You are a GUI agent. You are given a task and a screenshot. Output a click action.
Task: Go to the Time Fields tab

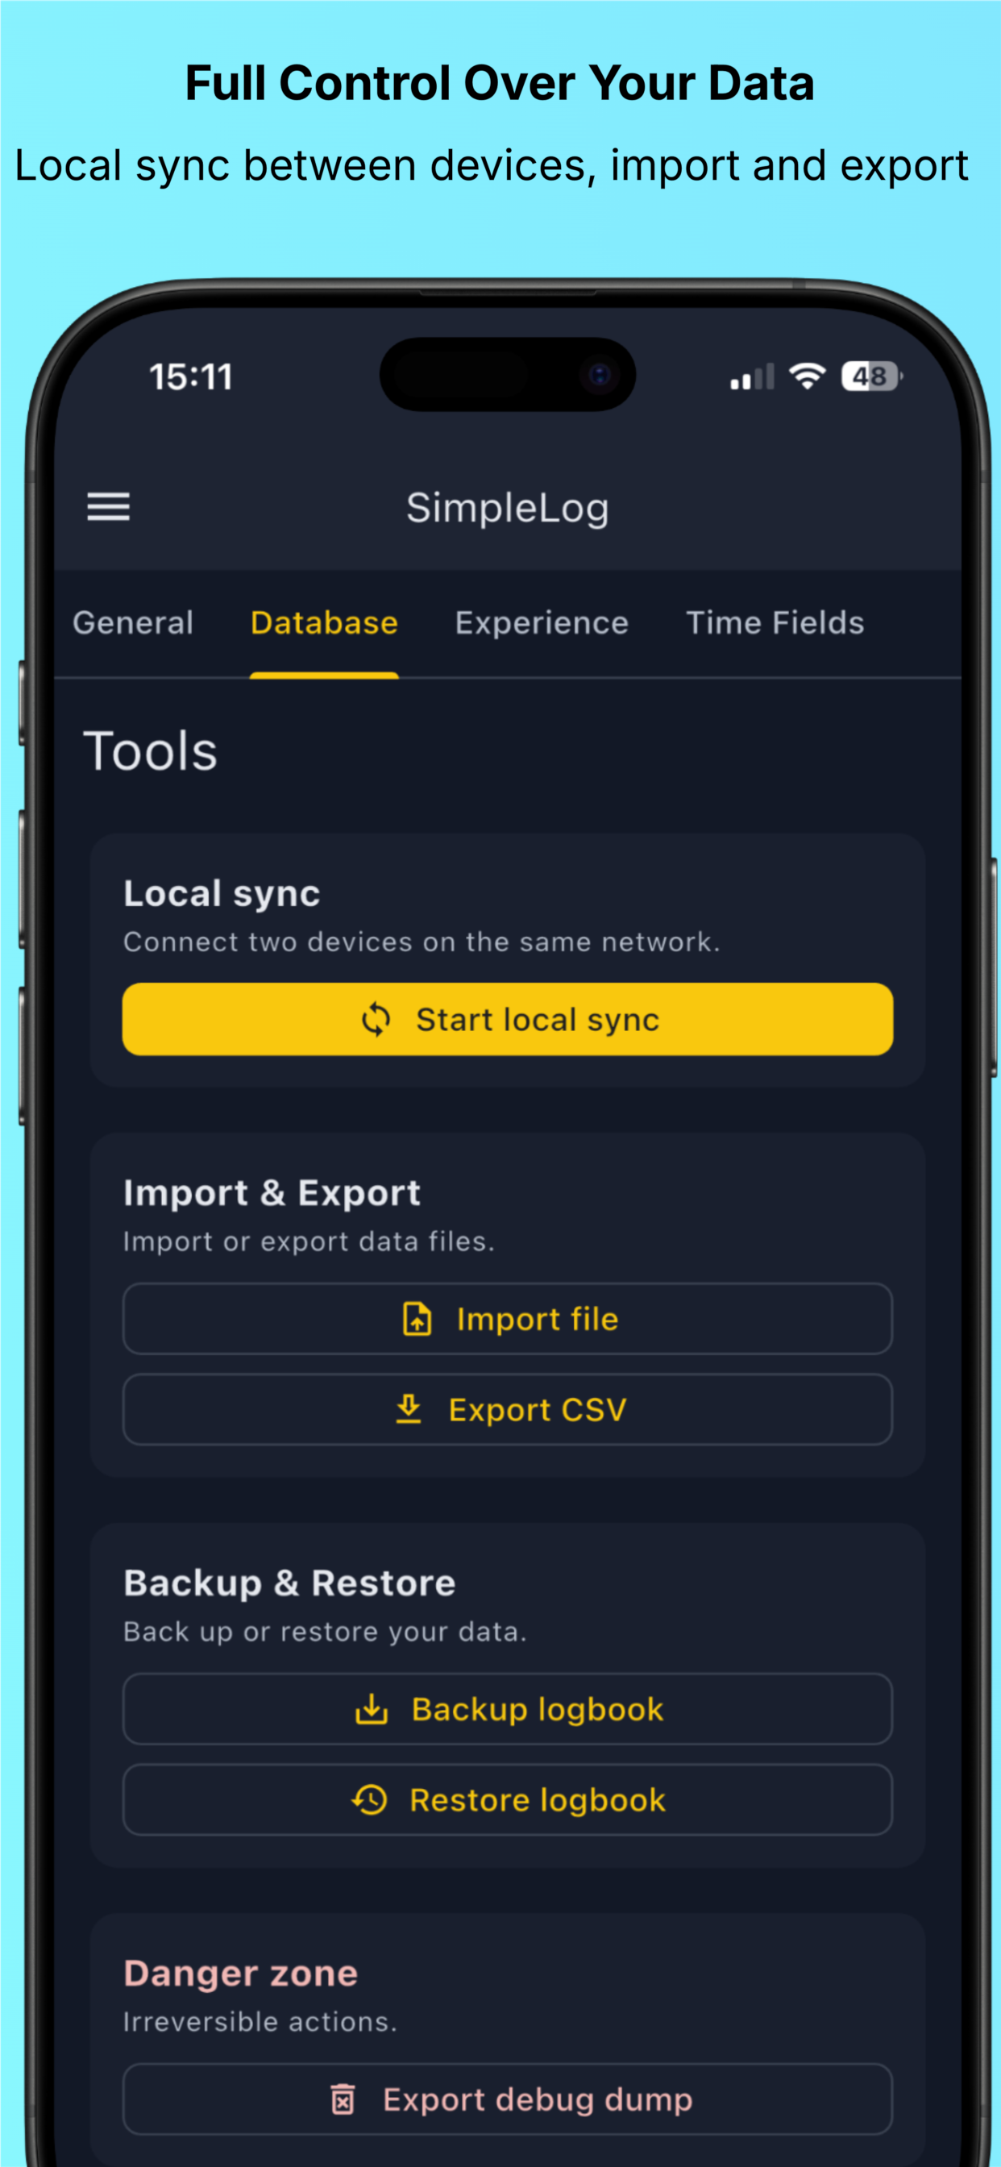[x=775, y=622]
